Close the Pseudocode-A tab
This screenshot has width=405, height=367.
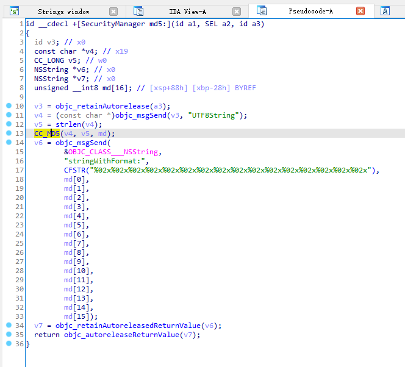[360, 11]
